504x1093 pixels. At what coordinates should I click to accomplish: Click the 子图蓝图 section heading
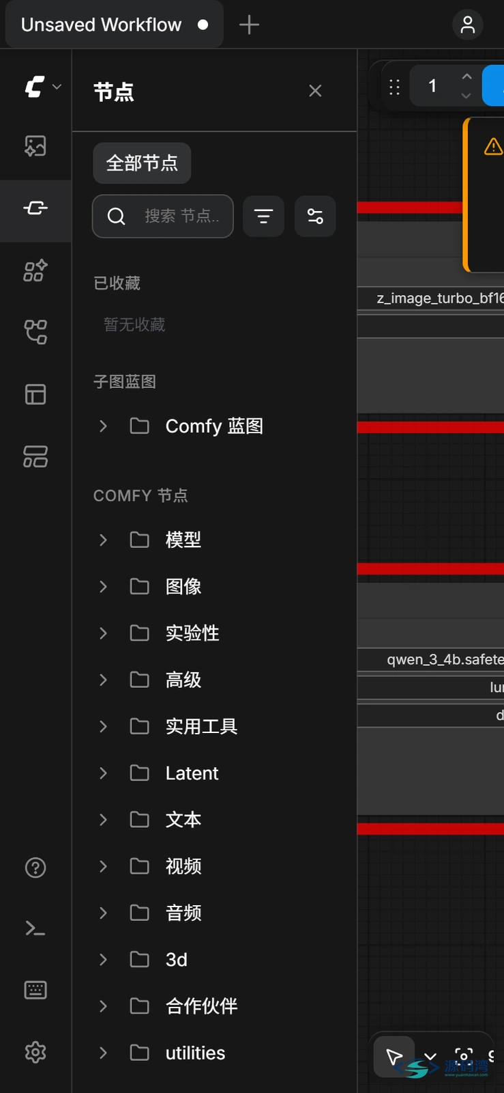[x=125, y=381]
